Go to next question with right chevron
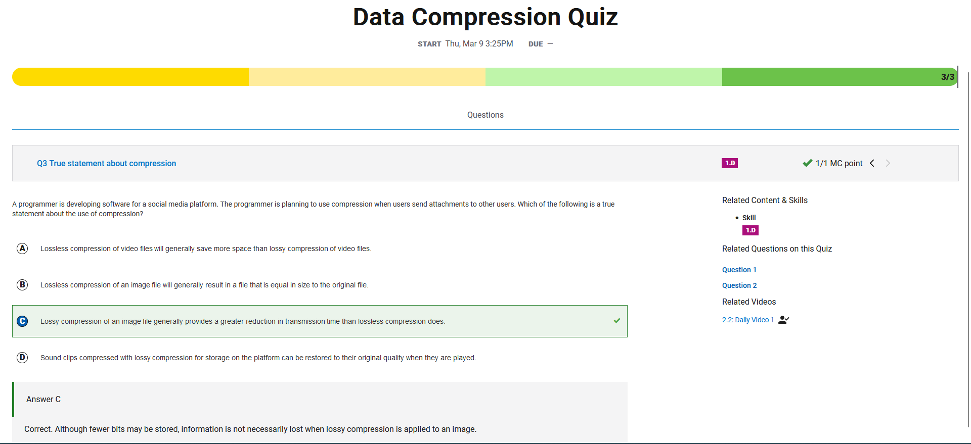 pyautogui.click(x=888, y=163)
